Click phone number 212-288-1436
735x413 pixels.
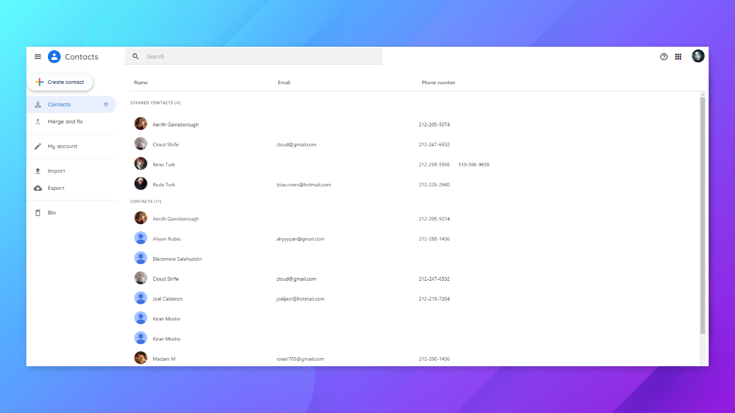(434, 239)
